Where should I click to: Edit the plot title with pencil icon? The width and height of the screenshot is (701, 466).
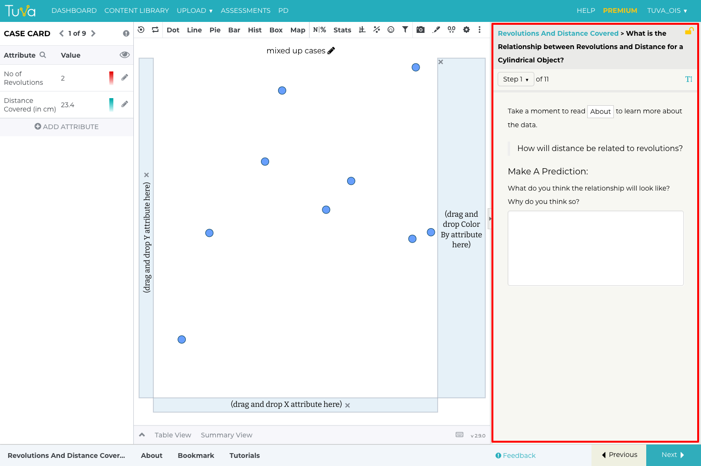click(x=331, y=51)
